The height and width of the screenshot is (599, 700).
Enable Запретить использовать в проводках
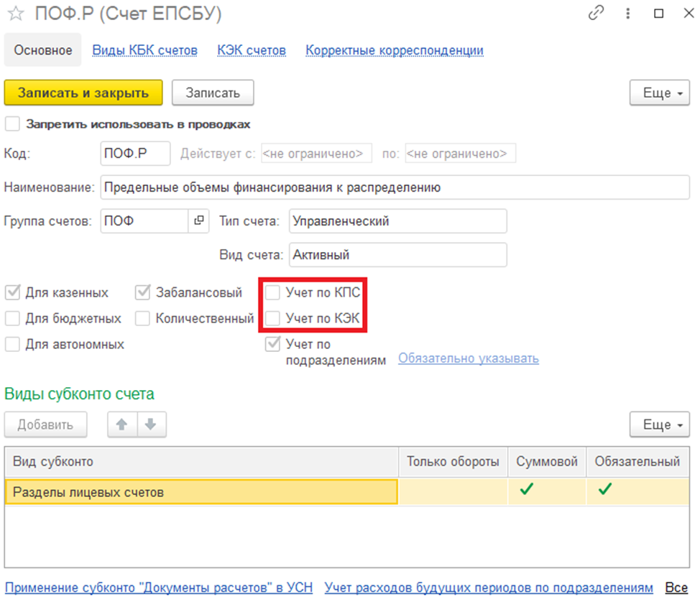(12, 124)
